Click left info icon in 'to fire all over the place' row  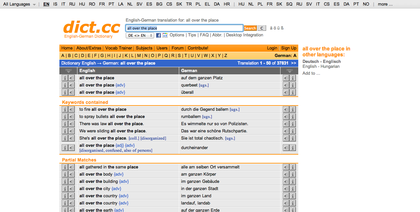pos(65,109)
